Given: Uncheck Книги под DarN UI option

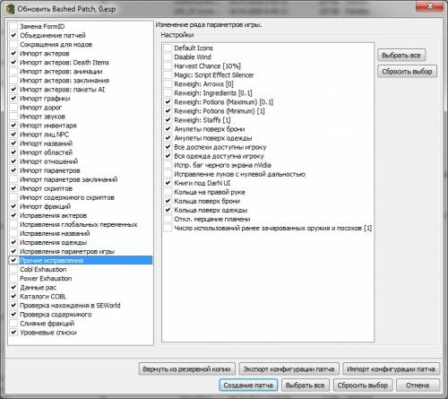Looking at the screenshot, I should click(x=168, y=183).
